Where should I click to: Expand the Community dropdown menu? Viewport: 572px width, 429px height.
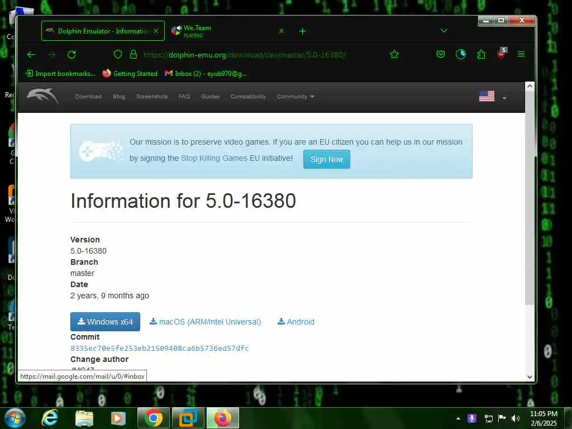(295, 97)
